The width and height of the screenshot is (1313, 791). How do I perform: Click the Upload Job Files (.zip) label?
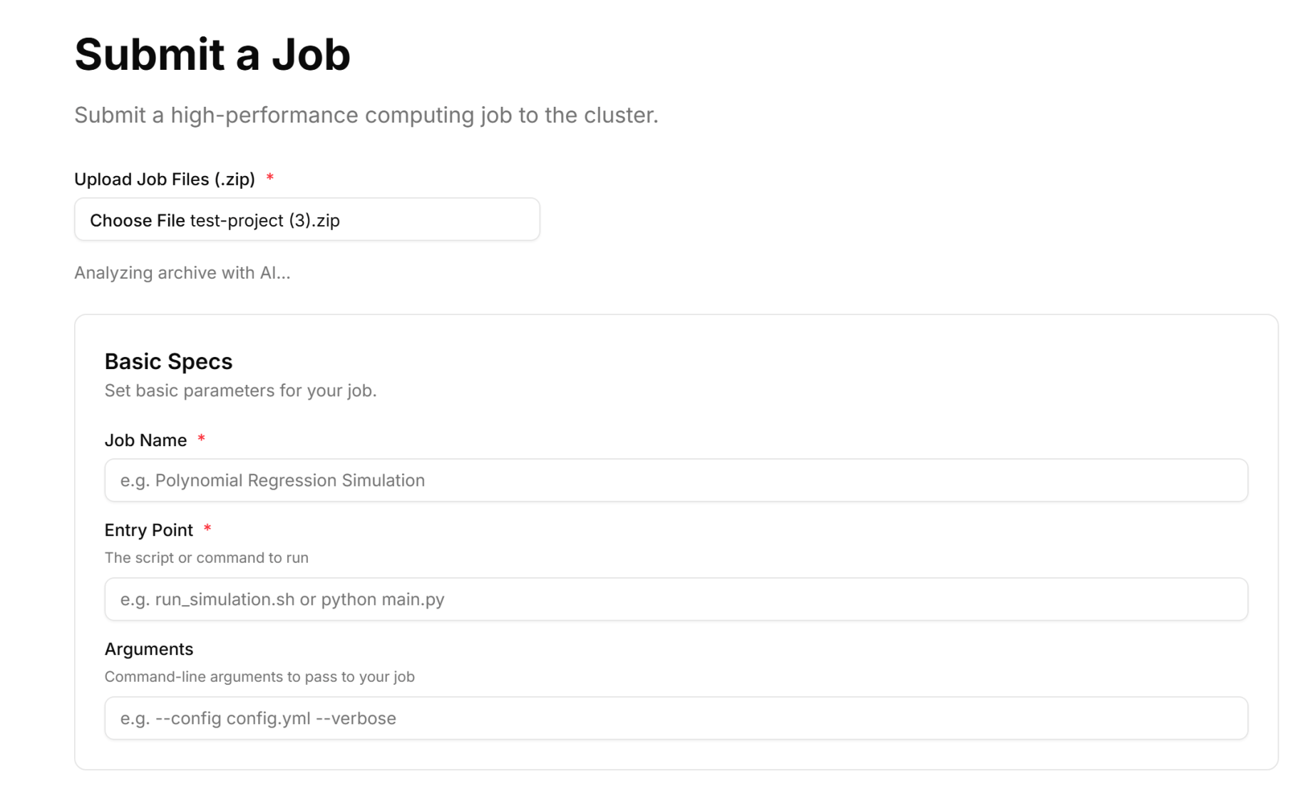pyautogui.click(x=165, y=179)
